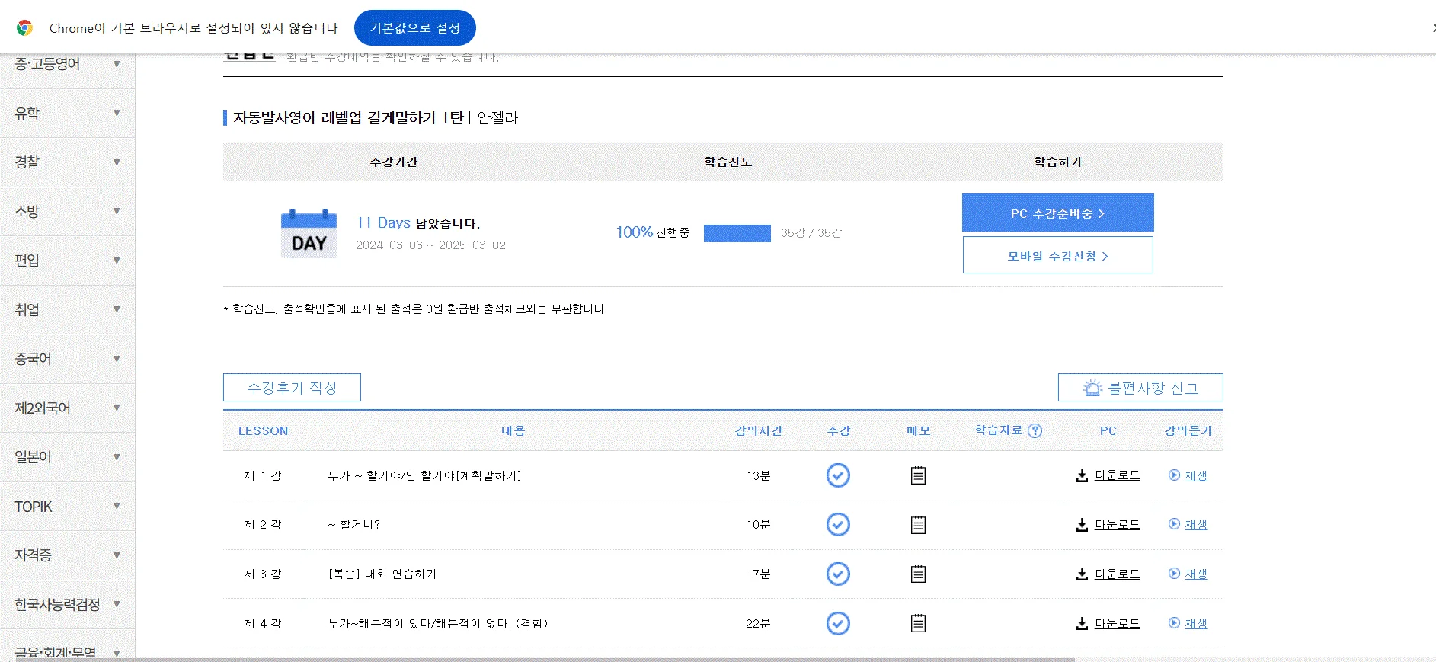Expand the 취업 sidebar arrow
The image size is (1436, 662).
point(117,309)
